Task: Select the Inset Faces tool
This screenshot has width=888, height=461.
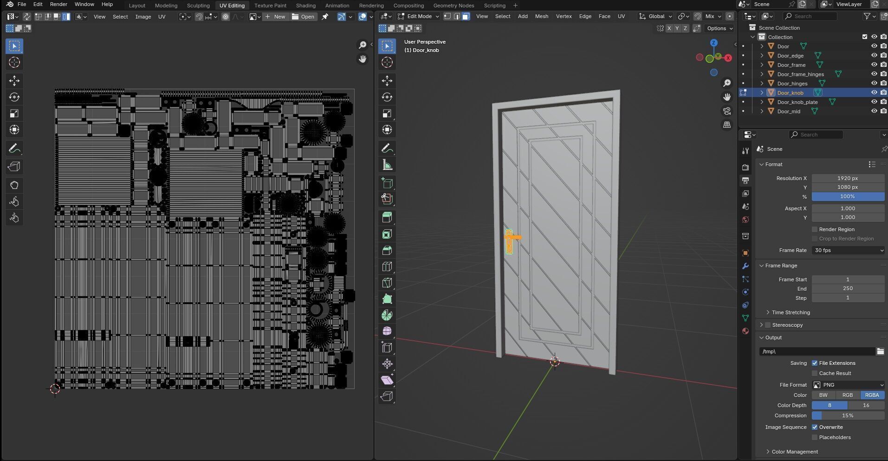Action: [387, 234]
